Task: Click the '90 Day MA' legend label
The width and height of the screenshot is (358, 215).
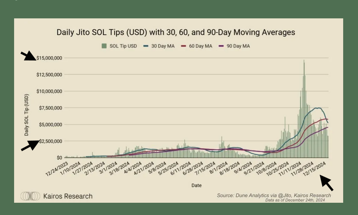Action: click(x=238, y=46)
